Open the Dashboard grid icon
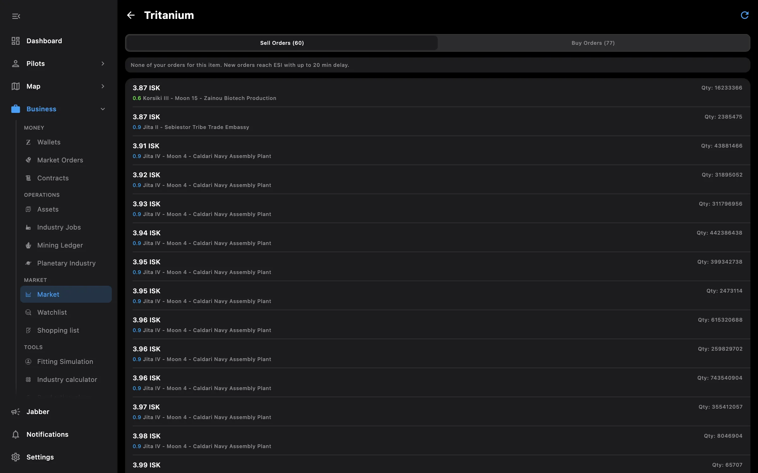This screenshot has height=473, width=758. pos(15,41)
